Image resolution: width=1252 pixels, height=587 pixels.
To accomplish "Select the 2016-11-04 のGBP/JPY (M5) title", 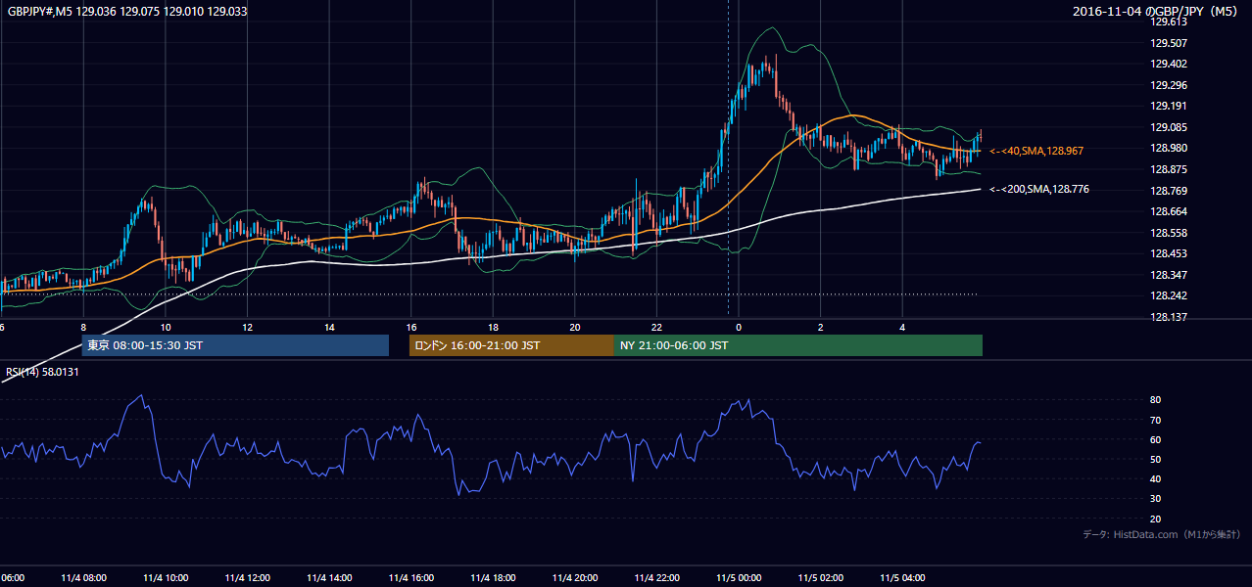I will click(x=1157, y=11).
